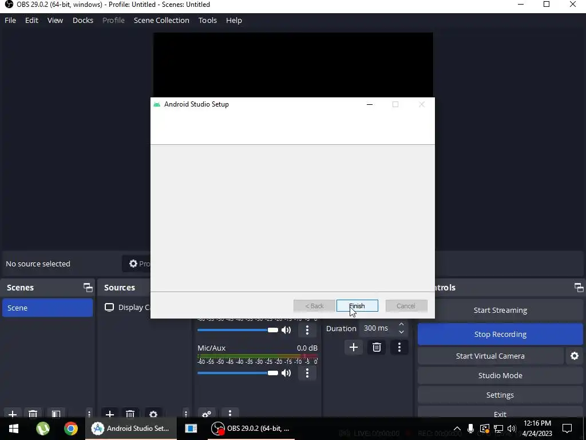The image size is (586, 440).
Task: Click the Exit button in Controls
Action: pyautogui.click(x=500, y=414)
